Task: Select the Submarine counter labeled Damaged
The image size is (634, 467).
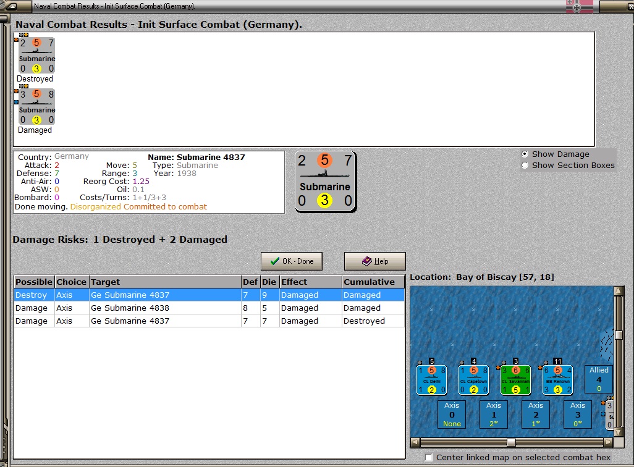Action: click(x=37, y=107)
